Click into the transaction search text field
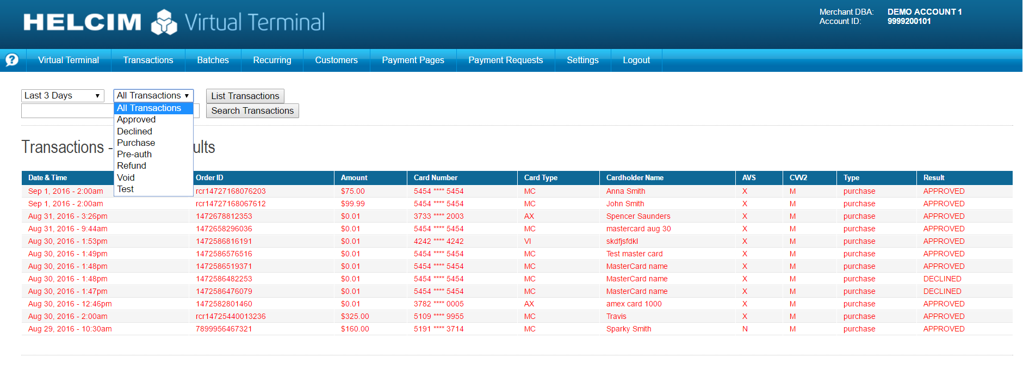The image size is (1023, 375). pyautogui.click(x=66, y=111)
